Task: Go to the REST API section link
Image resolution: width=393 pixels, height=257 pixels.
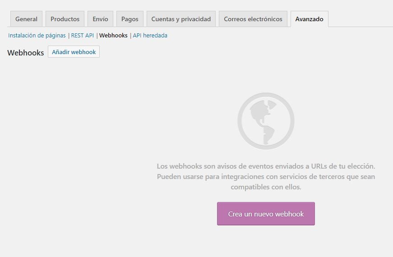Action: (83, 35)
